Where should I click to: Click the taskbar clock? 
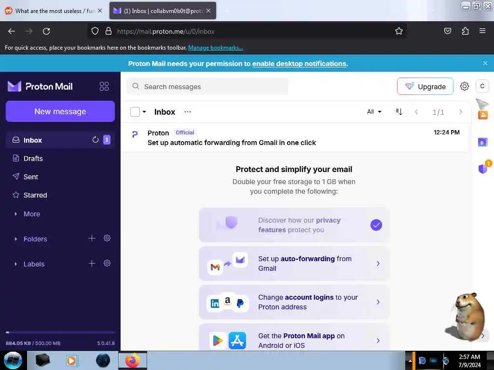coord(469,360)
